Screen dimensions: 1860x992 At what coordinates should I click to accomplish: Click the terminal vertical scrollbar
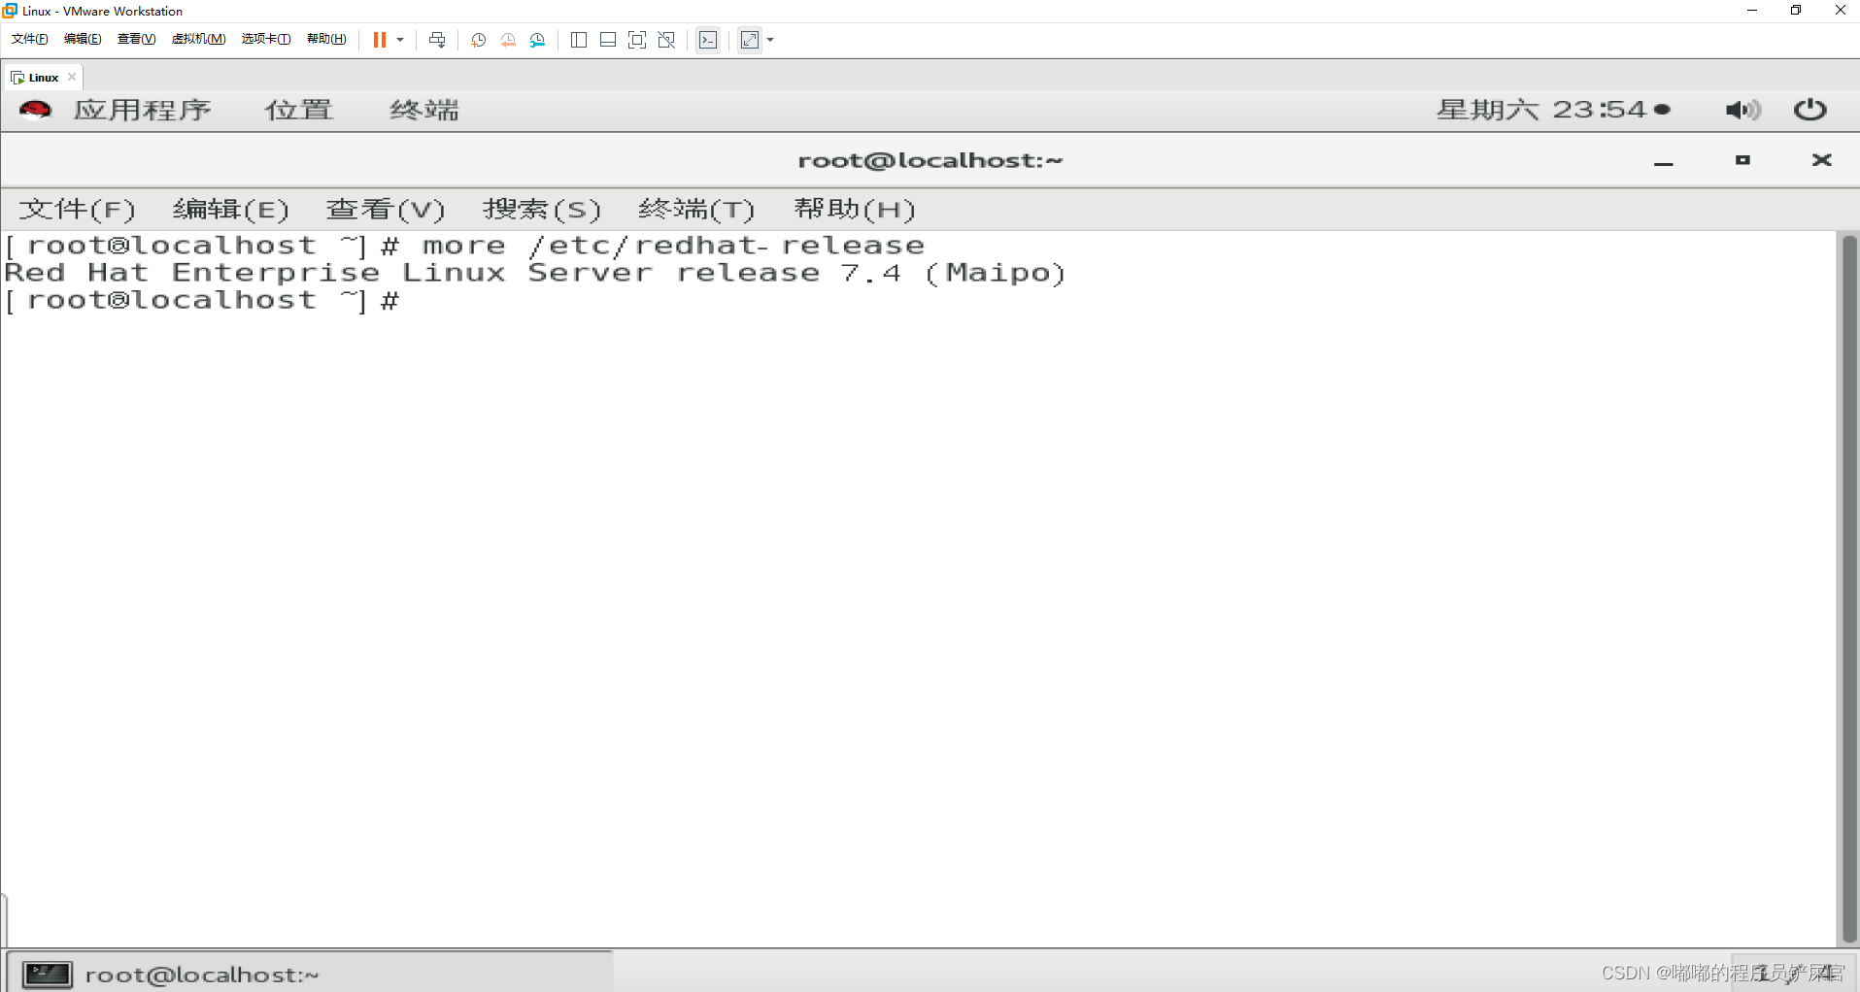coord(1849,589)
